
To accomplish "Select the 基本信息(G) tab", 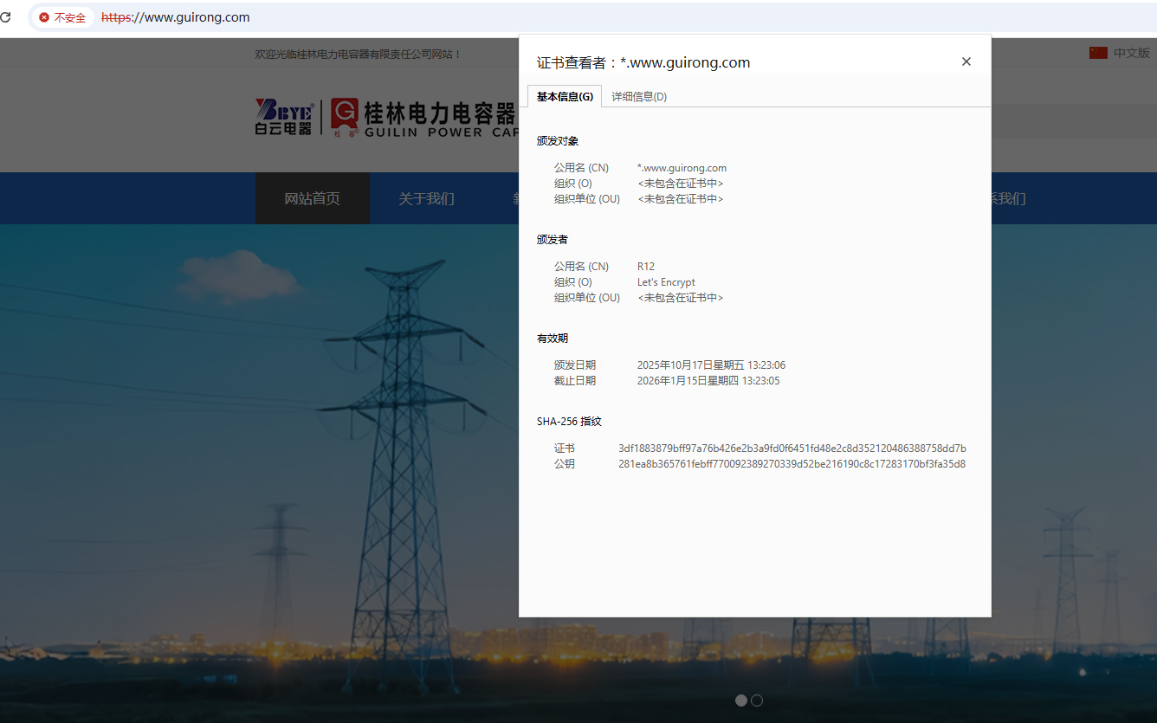I will [565, 97].
